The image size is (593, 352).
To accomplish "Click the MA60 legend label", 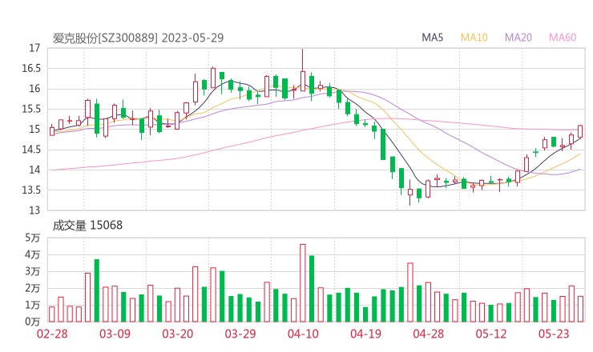I will pyautogui.click(x=563, y=38).
